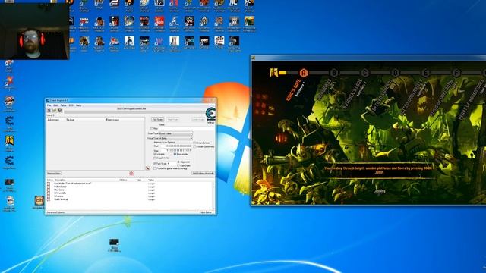Click the red arrow add-to-address-list icon
Image resolution: width=486 pixels, height=273 pixels.
147,168
